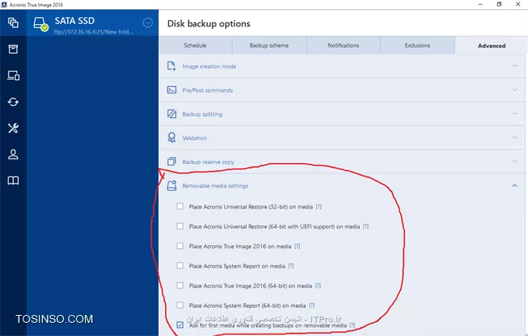
Task: Collapse Removable media settings chevron
Action: 515,185
